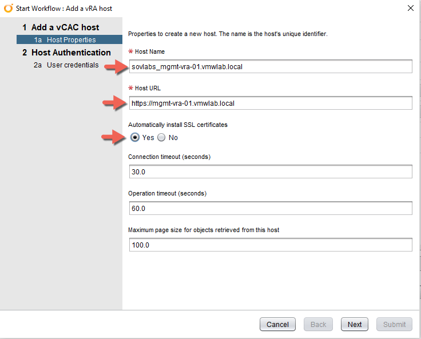
Task: Click the red arrow pointing at Host URL
Action: (x=113, y=103)
